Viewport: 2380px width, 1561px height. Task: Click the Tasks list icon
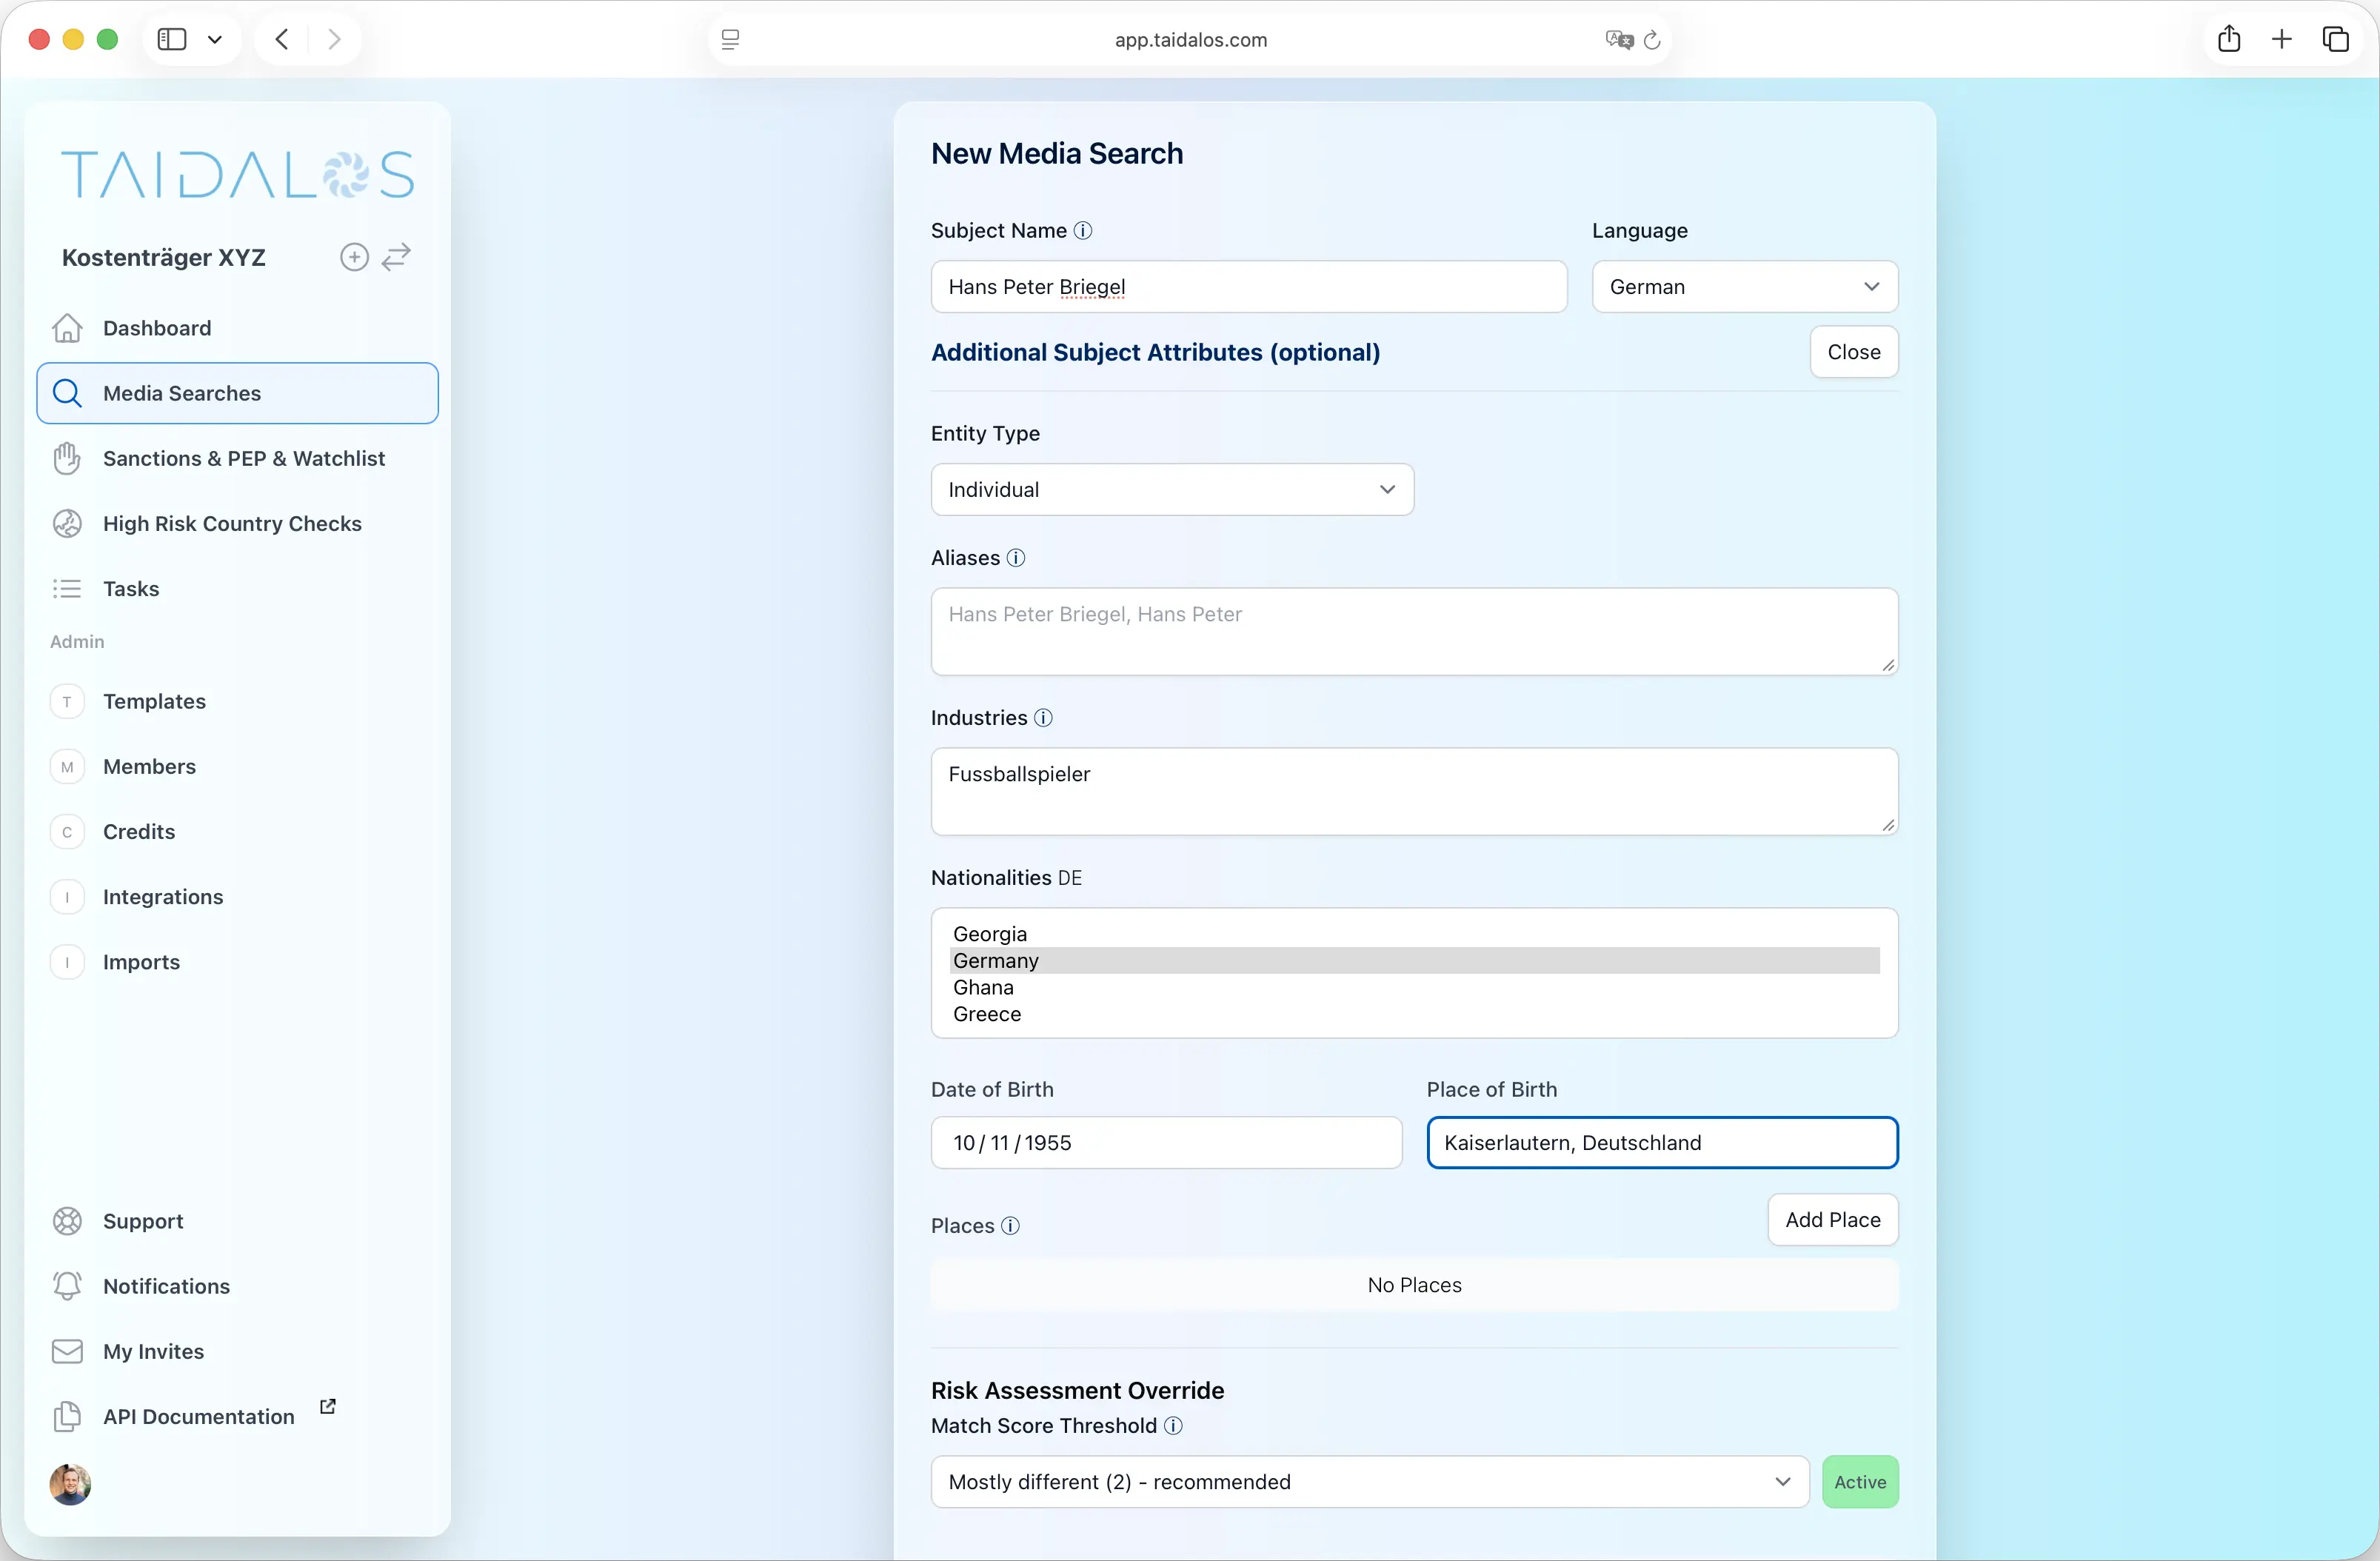pyautogui.click(x=66, y=589)
